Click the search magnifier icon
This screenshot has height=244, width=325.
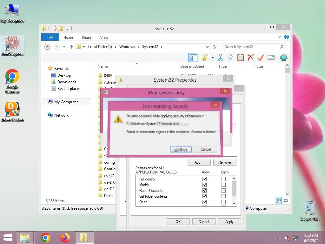coord(282,47)
